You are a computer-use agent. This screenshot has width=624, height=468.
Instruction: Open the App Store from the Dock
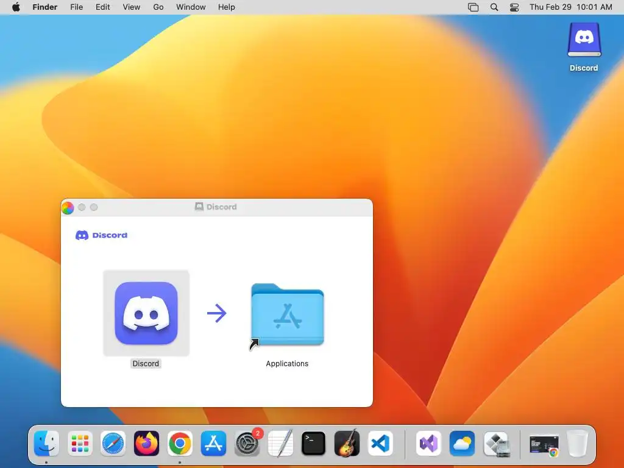click(x=213, y=443)
